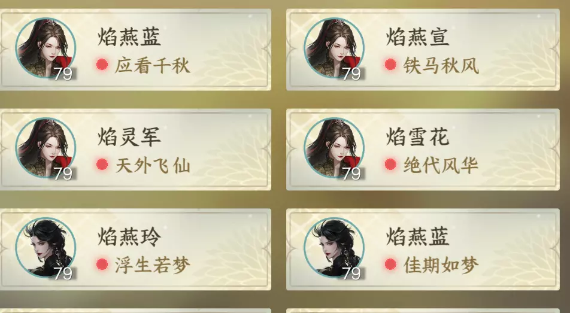Select the 焰灵军 name label

point(129,137)
